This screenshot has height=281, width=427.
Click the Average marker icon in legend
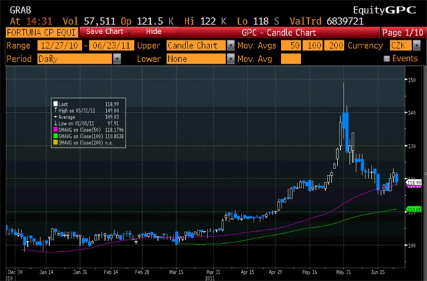point(55,115)
